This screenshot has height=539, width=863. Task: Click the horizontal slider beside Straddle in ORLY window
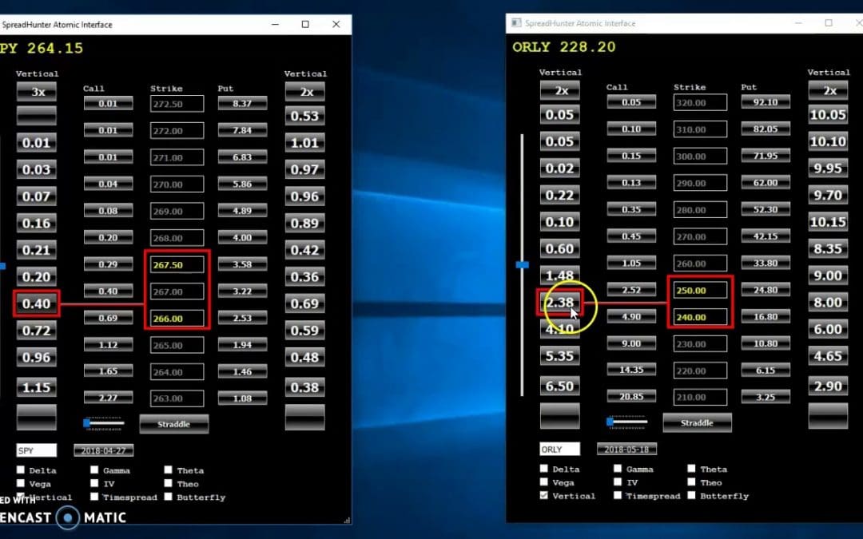tap(627, 422)
